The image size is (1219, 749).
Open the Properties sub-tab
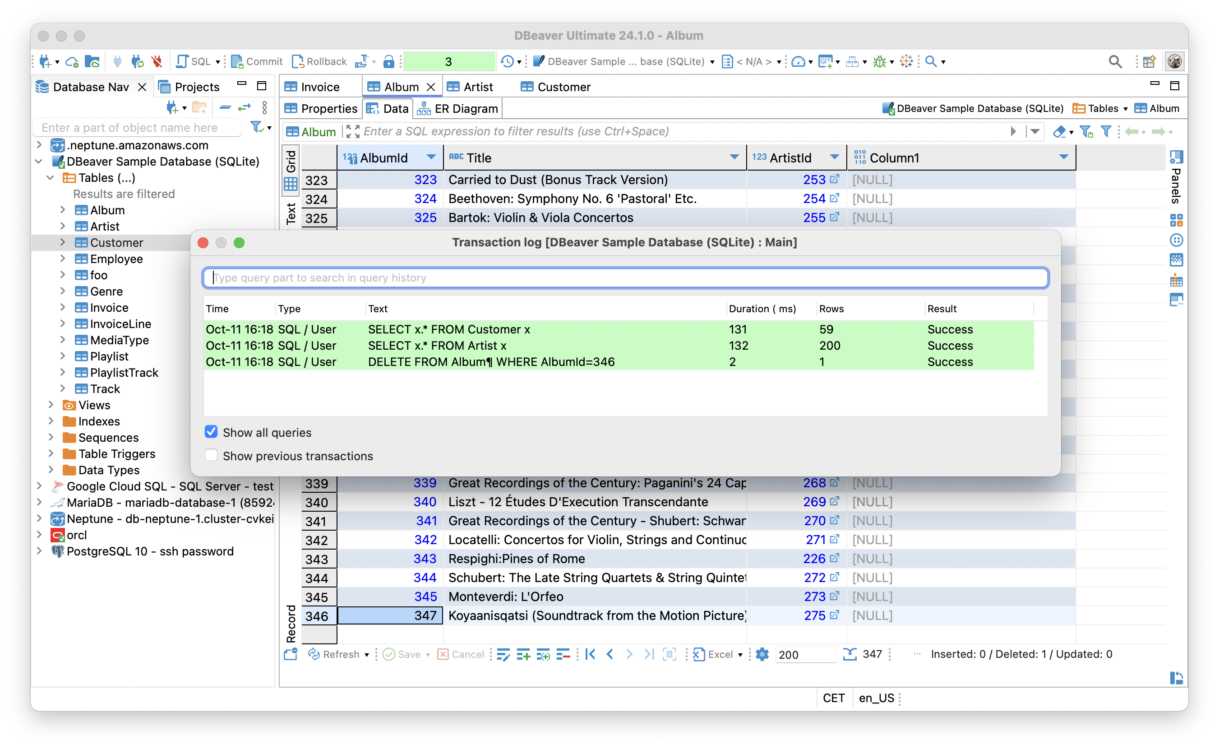tap(321, 109)
